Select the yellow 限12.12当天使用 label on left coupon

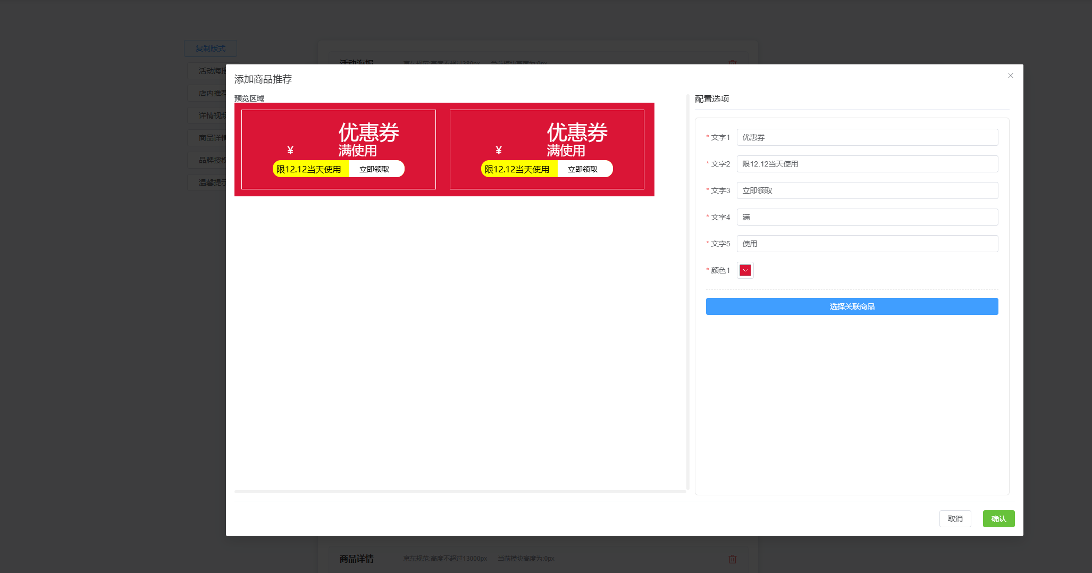(309, 169)
